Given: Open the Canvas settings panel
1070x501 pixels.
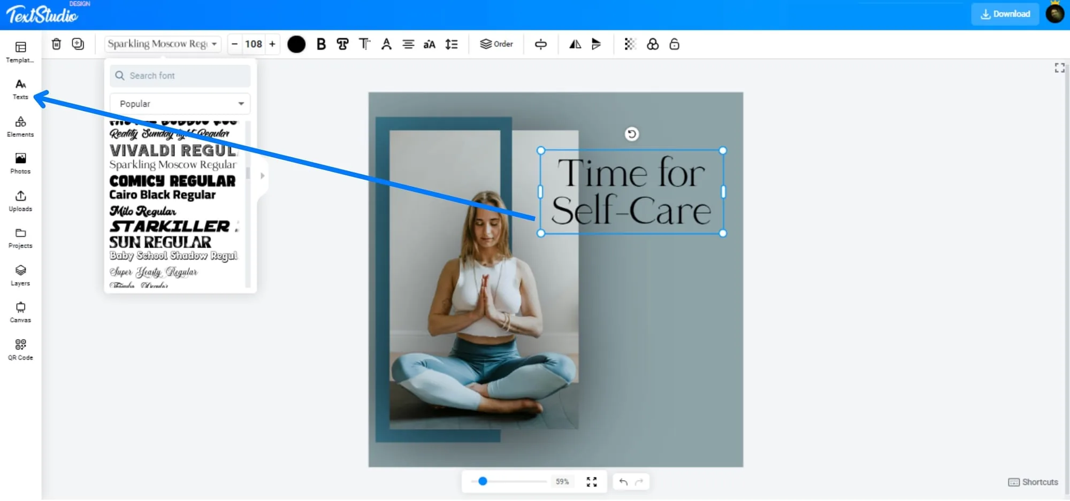Looking at the screenshot, I should 20,312.
